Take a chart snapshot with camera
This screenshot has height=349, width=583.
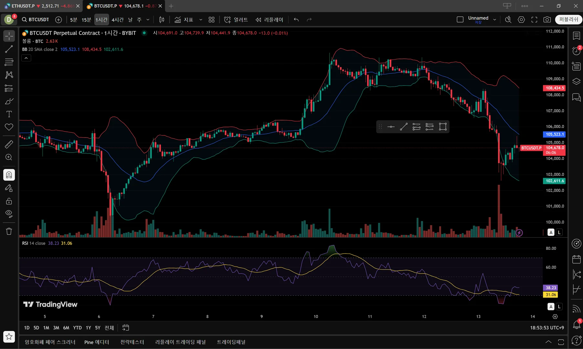point(547,20)
